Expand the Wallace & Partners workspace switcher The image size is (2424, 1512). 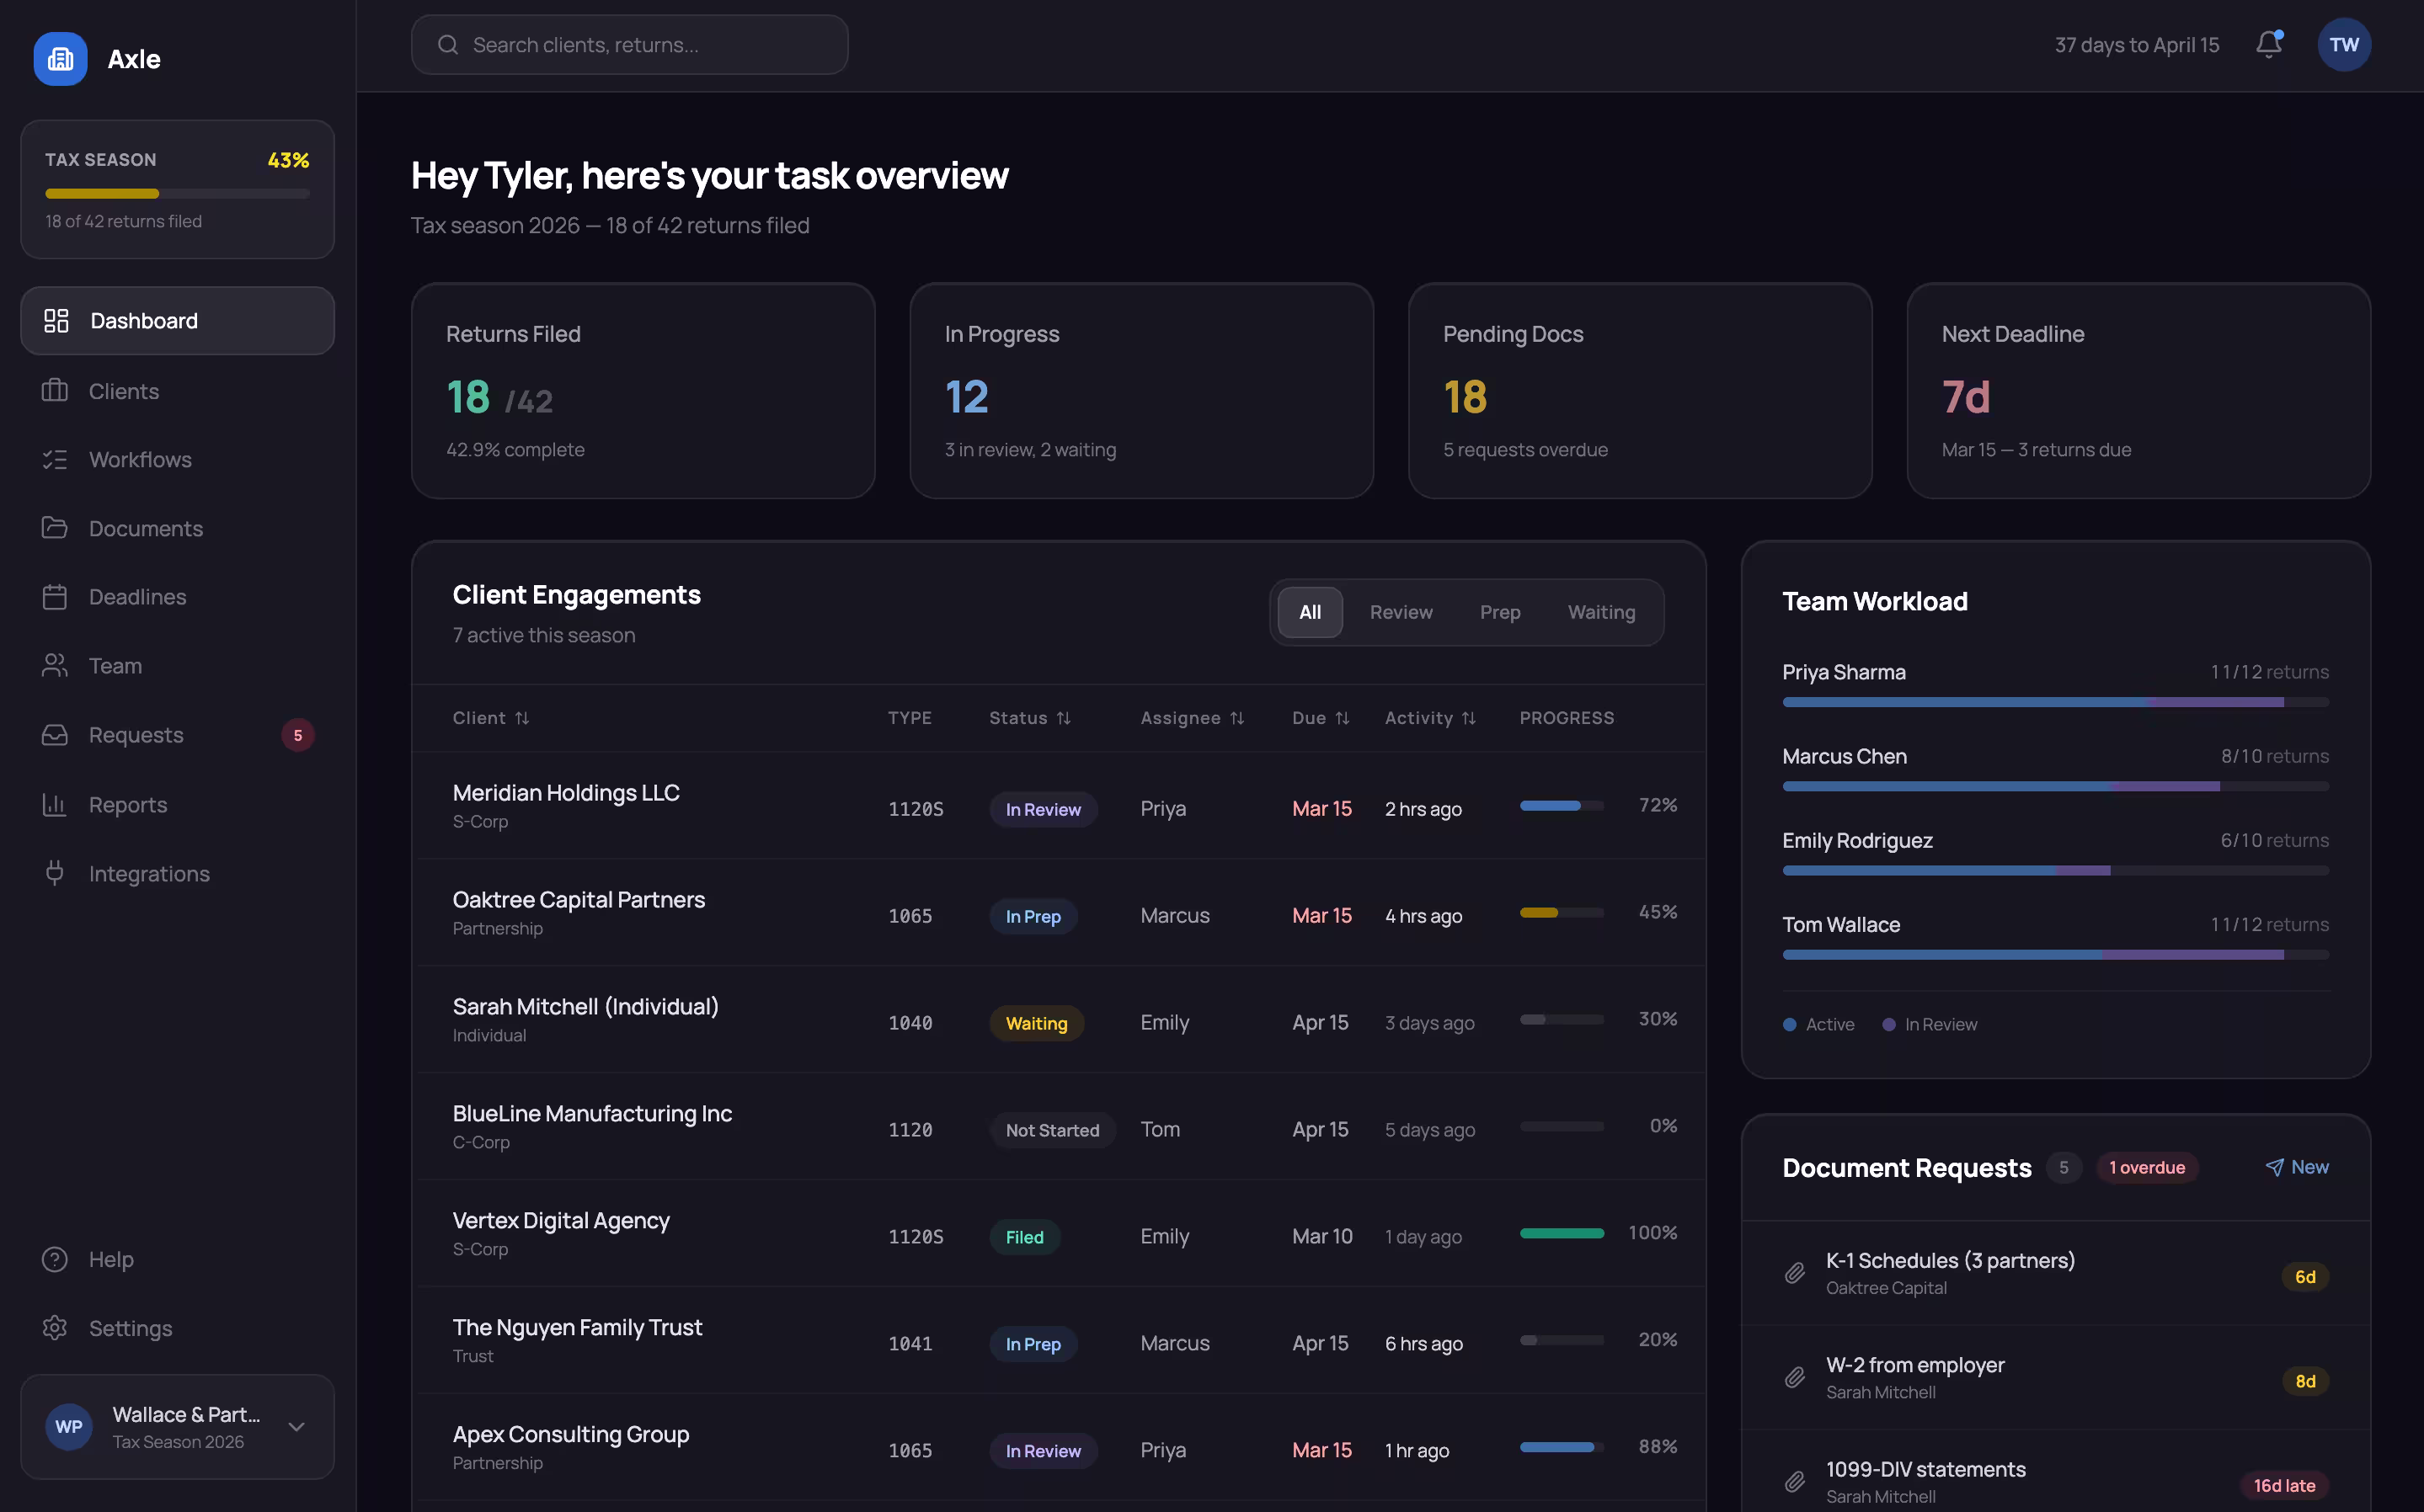296,1427
